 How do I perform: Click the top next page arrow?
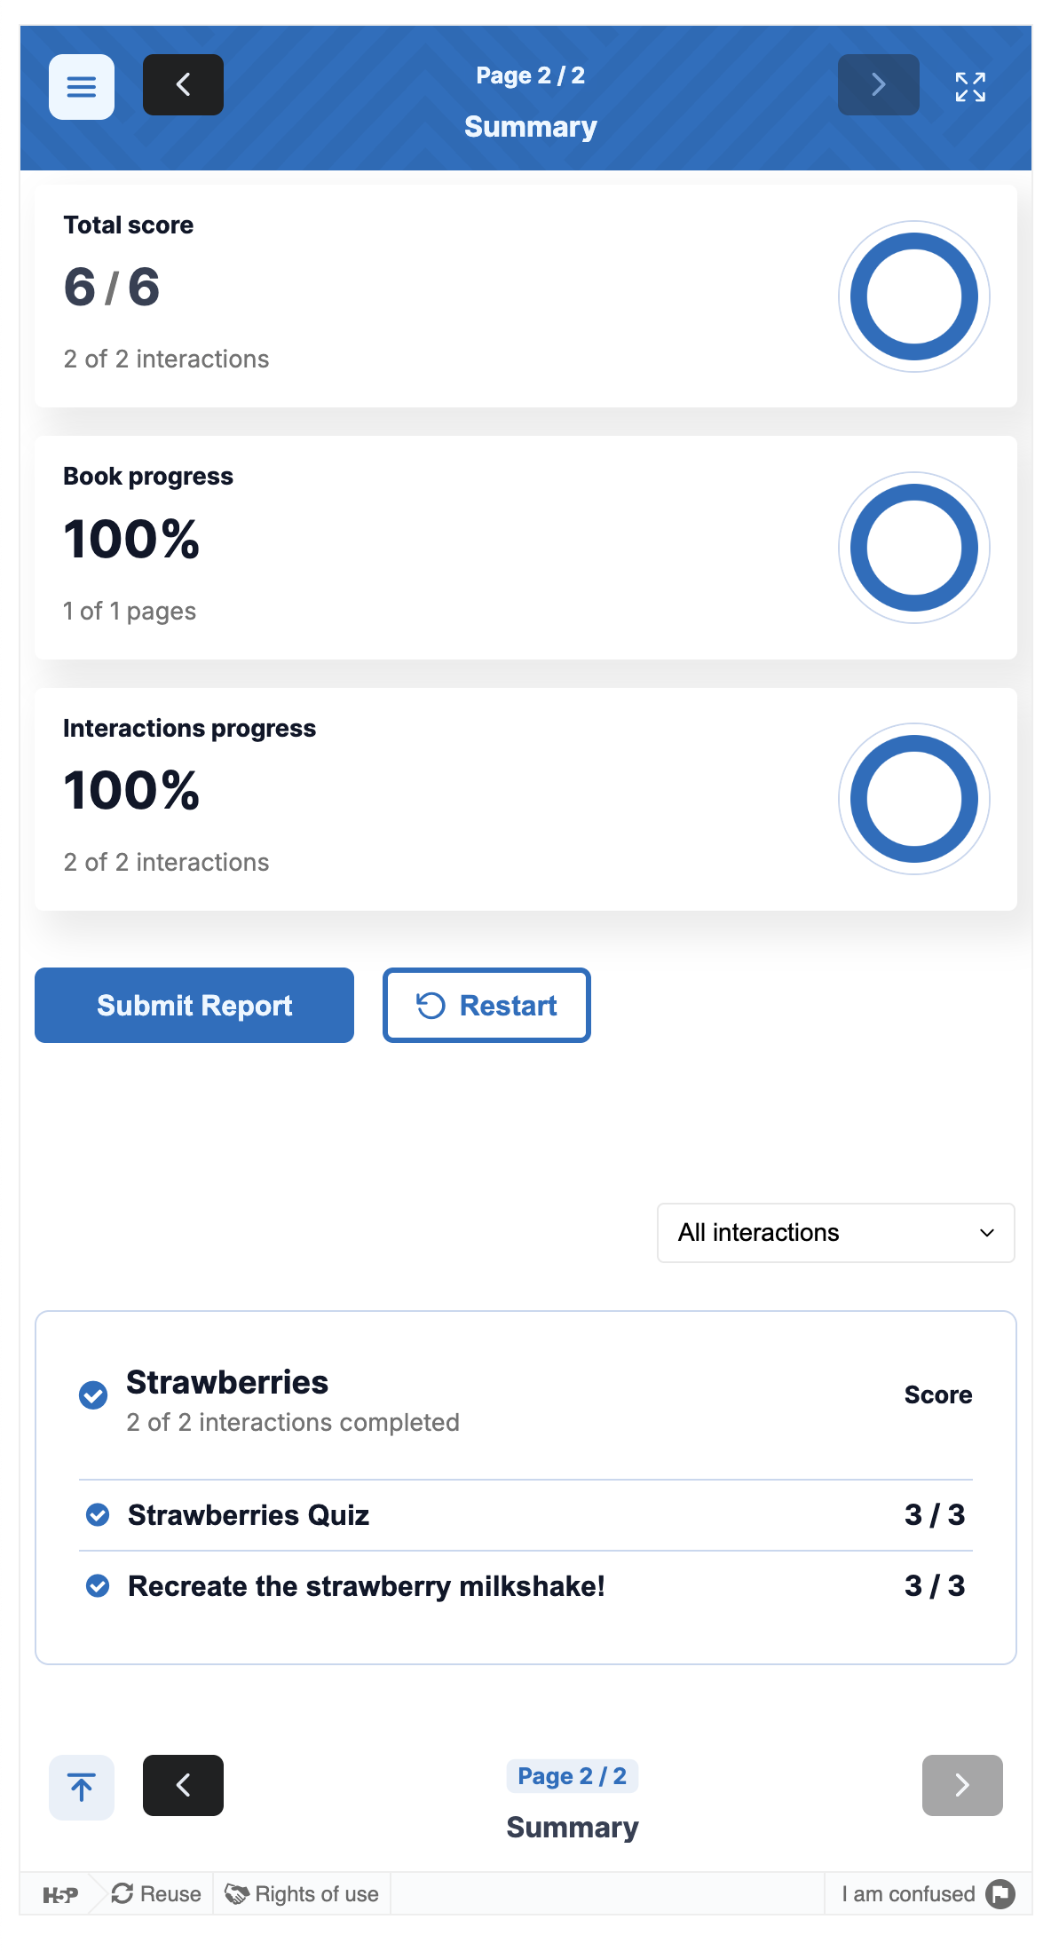878,85
